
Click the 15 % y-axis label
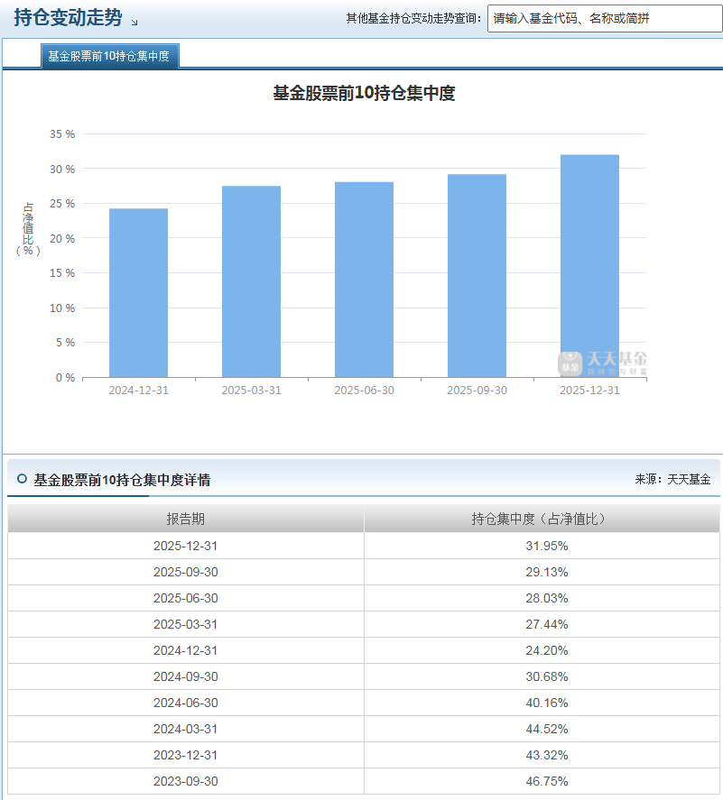coord(62,273)
